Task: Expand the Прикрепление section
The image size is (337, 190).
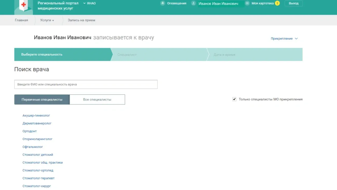Action: [284, 38]
